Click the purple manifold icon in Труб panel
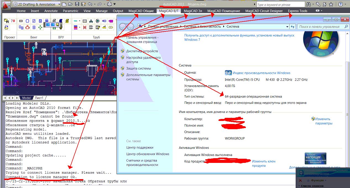Viewport: 350px width, 188px height. [x=111, y=21]
